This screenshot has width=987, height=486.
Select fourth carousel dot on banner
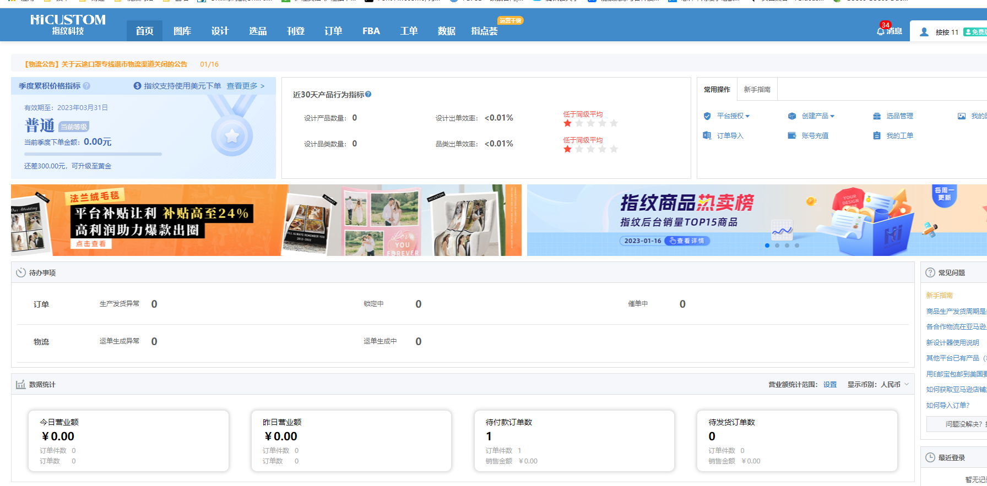point(797,245)
